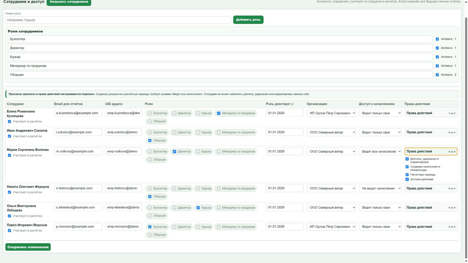Open Не видит начисления dropdown for Никита Фёдоров
The height and width of the screenshot is (263, 468).
tap(380, 188)
